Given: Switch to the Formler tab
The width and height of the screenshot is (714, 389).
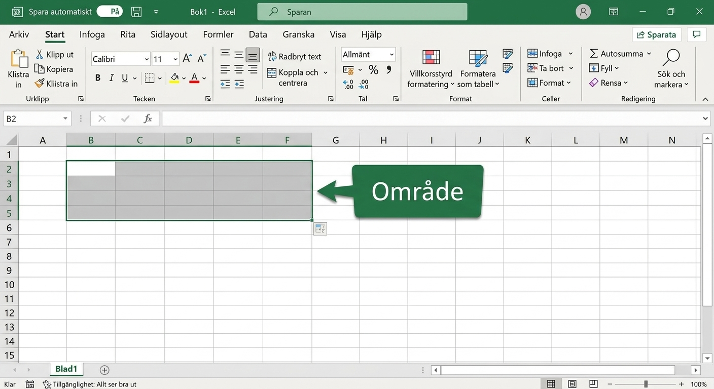Looking at the screenshot, I should point(218,34).
